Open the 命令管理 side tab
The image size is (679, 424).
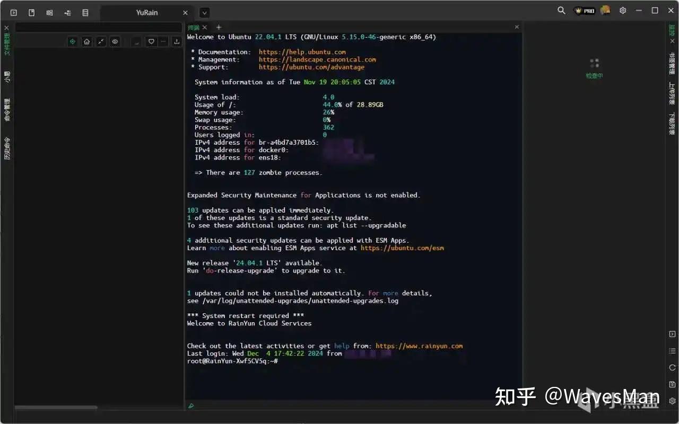(7, 110)
